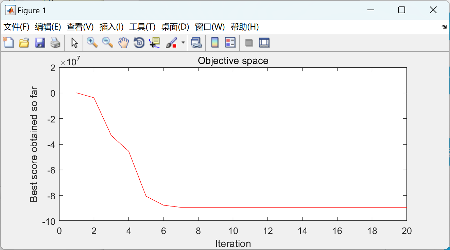Viewport: 450px width, 250px height.
Task: Save the figure with the floppy disk icon
Action: (40, 43)
